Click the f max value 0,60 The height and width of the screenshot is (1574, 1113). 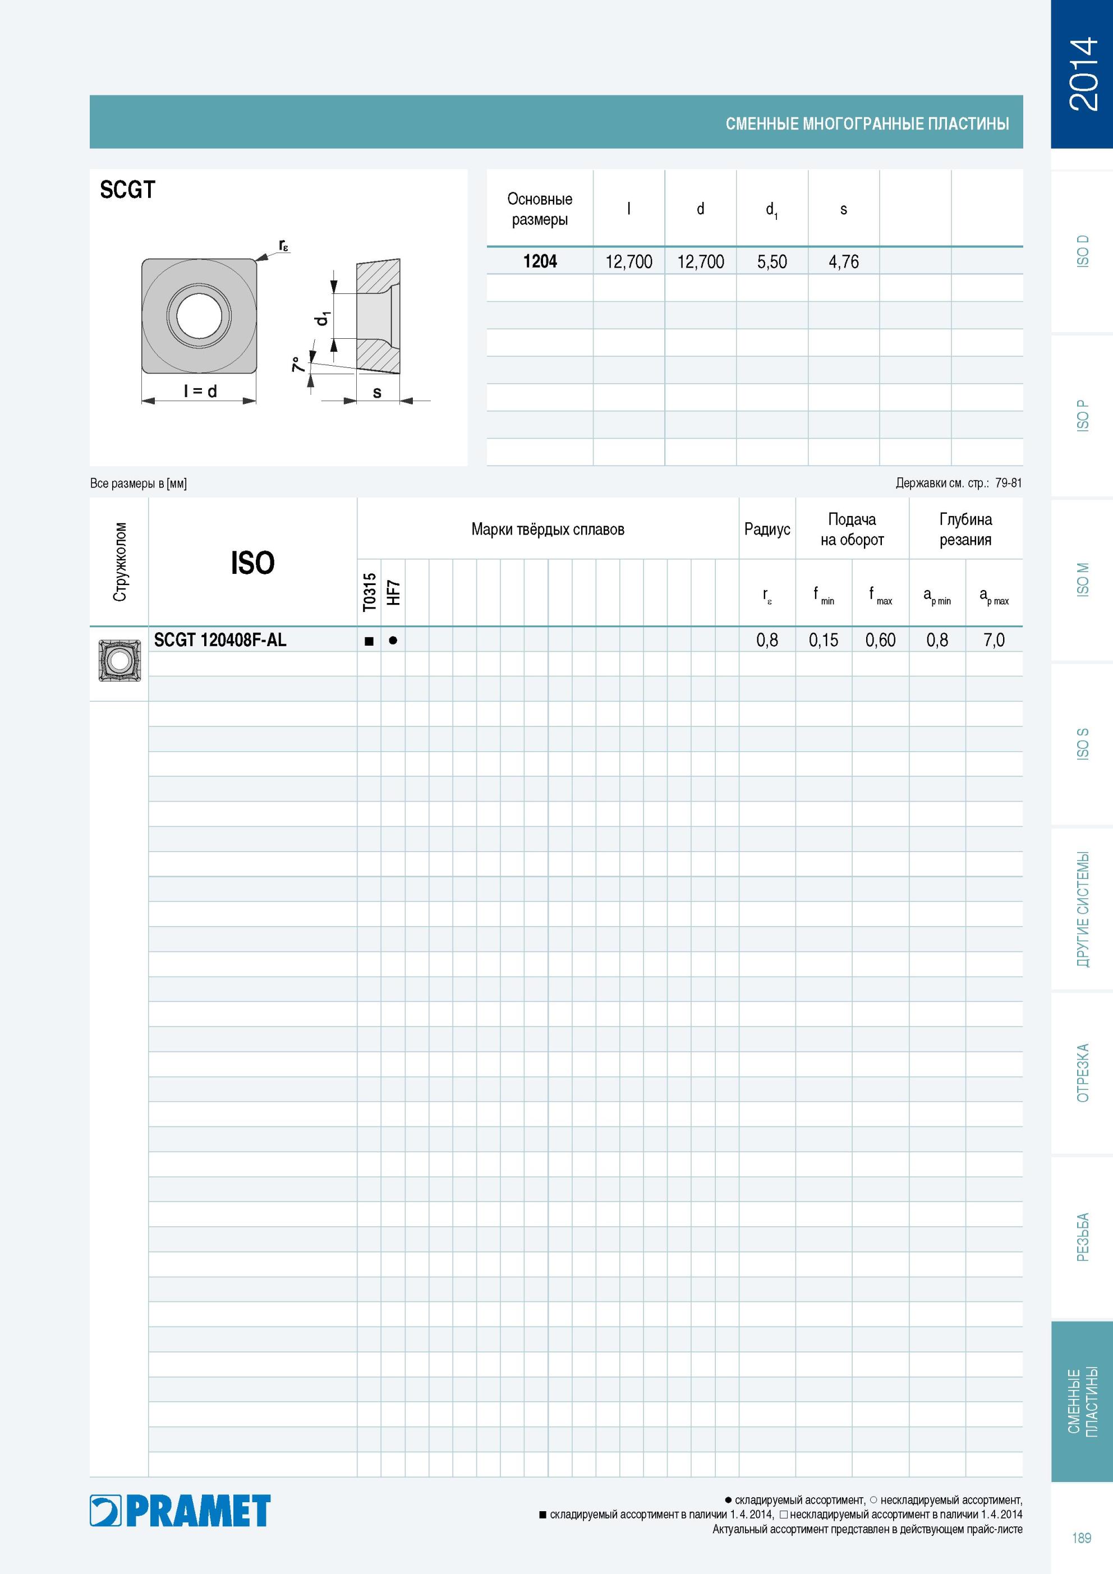click(x=881, y=640)
